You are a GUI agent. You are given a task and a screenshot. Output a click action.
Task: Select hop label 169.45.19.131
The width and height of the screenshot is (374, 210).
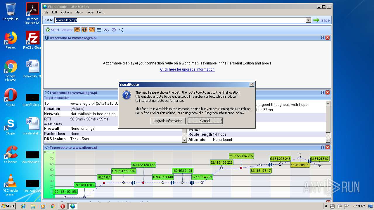tap(182, 171)
